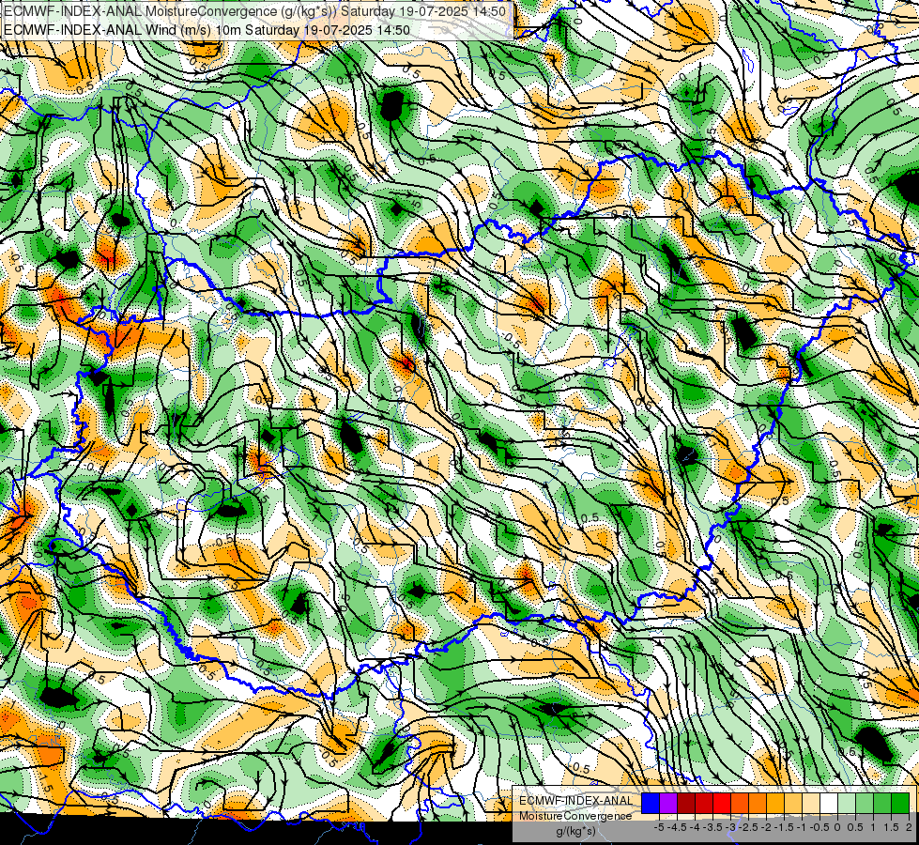Click the orange swatch between -2.5 and -2
The height and width of the screenshot is (845, 919).
pyautogui.click(x=758, y=804)
